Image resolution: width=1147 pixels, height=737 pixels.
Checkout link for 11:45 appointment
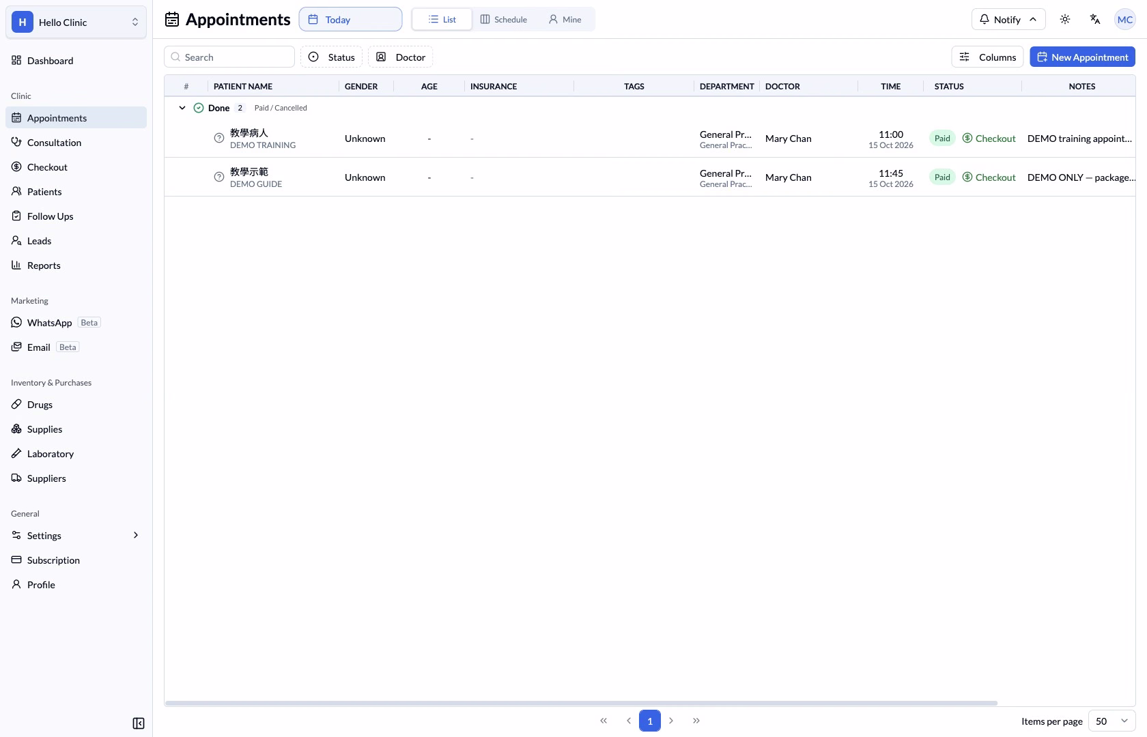click(989, 177)
